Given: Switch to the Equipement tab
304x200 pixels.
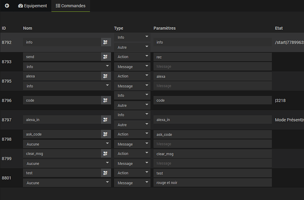Looking at the screenshot, I should tap(32, 6).
